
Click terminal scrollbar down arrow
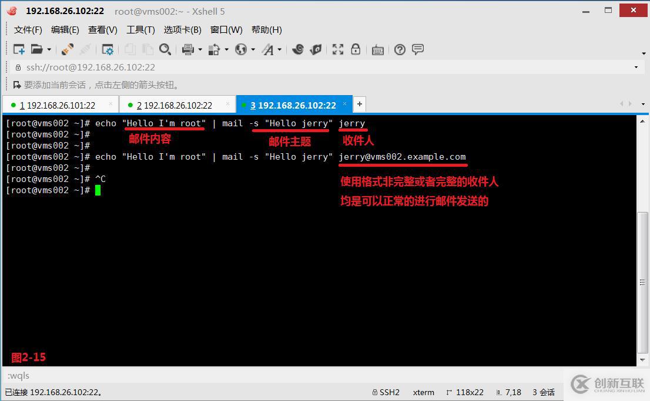(x=642, y=360)
